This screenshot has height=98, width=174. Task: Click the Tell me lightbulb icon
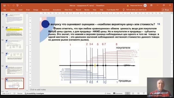click(x=124, y=10)
